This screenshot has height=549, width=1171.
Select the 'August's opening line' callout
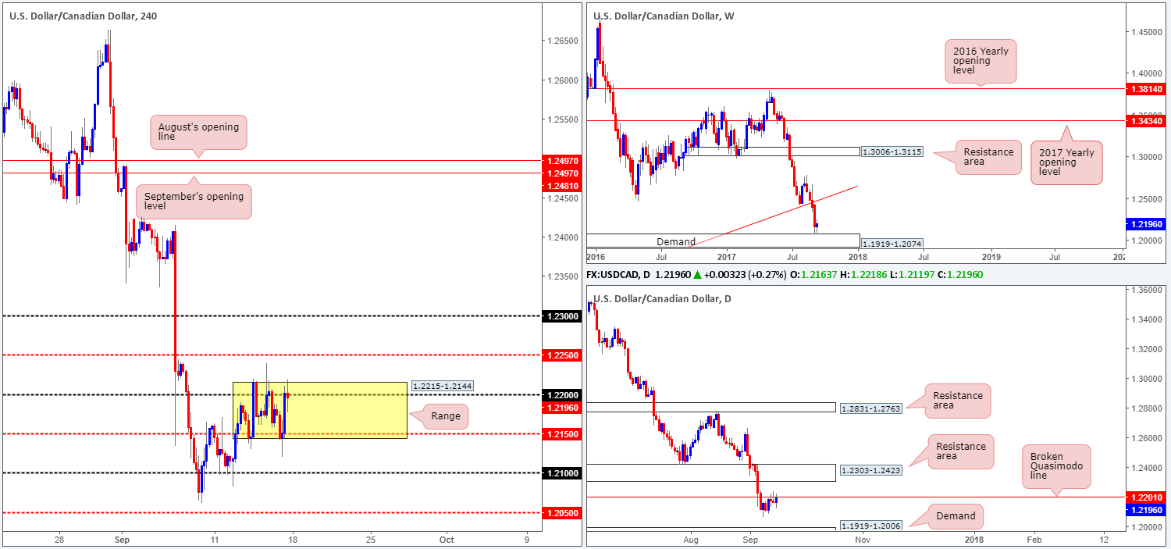point(198,134)
